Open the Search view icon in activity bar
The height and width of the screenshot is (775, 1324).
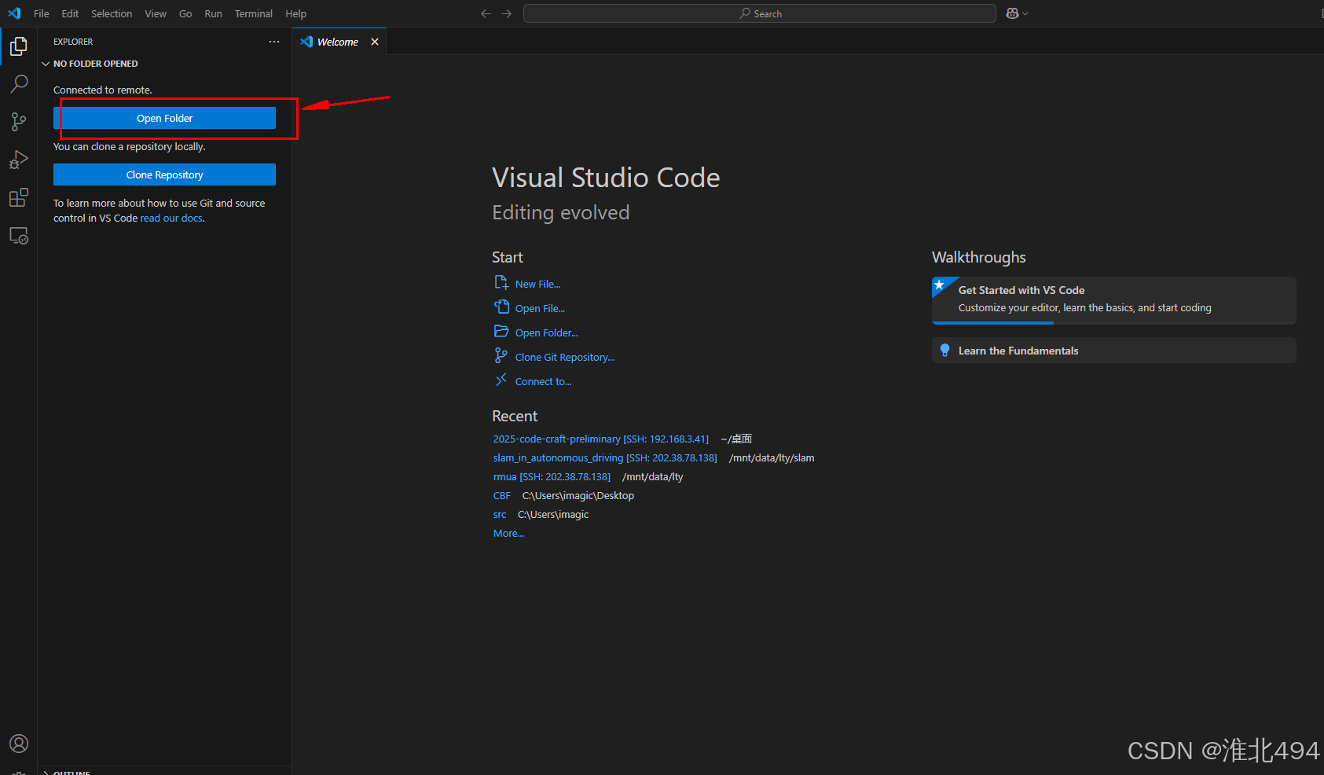pyautogui.click(x=19, y=83)
